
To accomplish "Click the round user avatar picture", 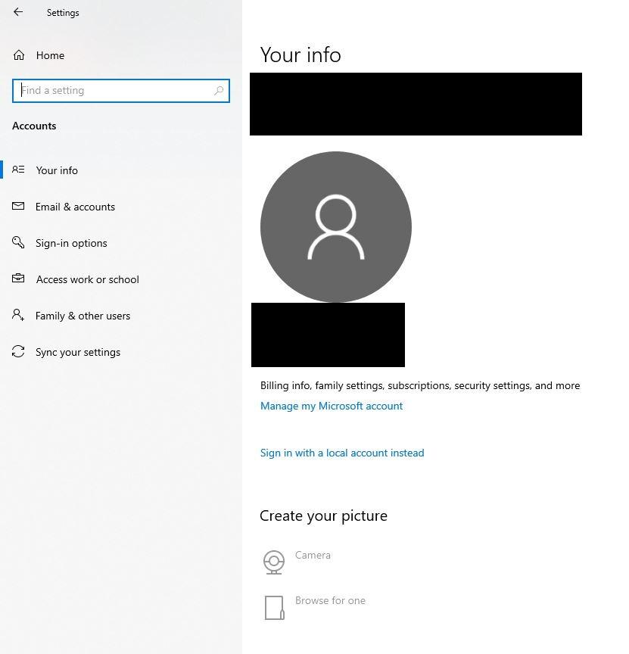I will pos(336,226).
